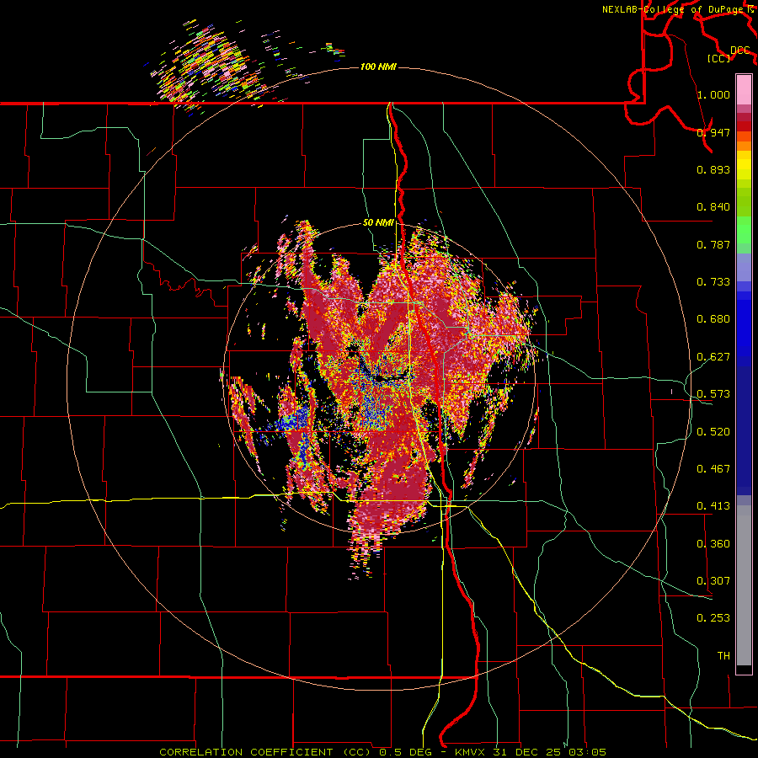Click the 0.680 legend value

pyautogui.click(x=713, y=318)
